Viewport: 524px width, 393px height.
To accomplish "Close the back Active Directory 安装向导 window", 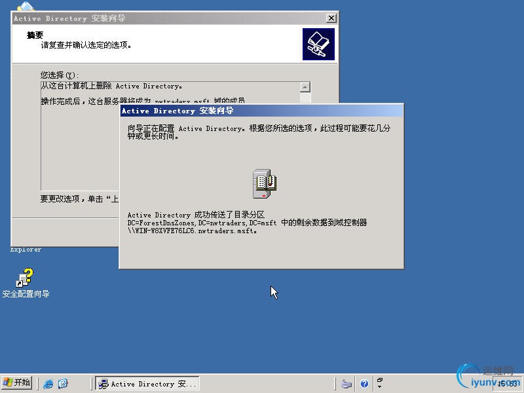I will 331,18.
